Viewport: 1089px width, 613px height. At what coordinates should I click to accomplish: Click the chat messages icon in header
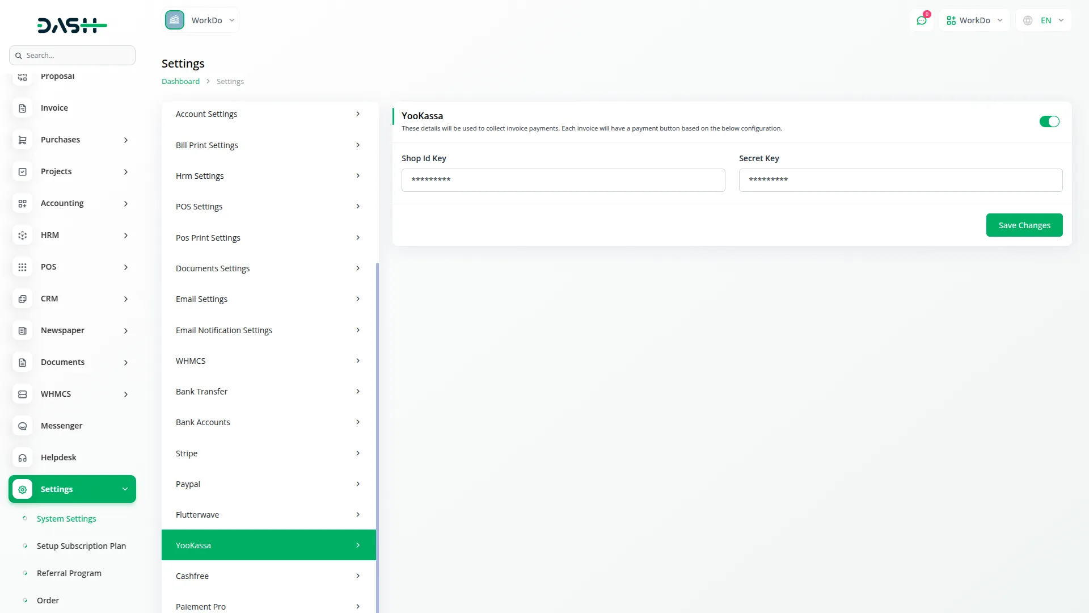[922, 20]
